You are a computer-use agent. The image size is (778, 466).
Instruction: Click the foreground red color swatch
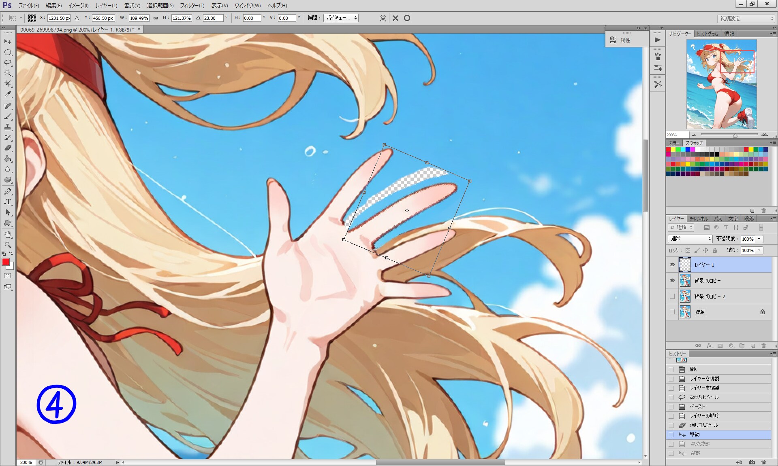(6, 262)
